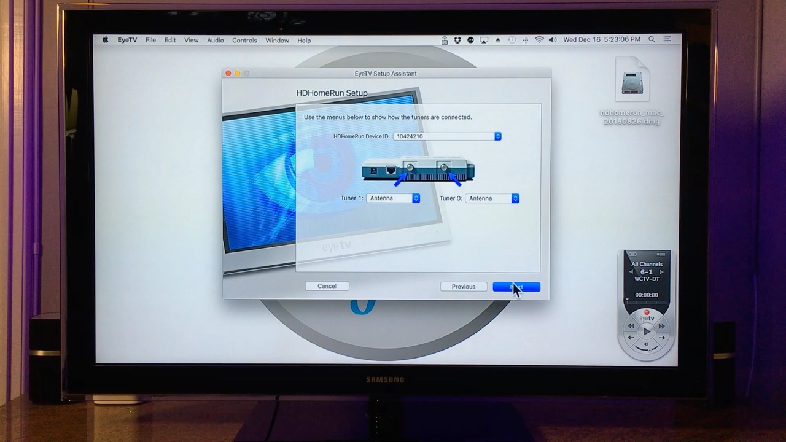Click the 00:00:00 time display on remote
786x442 pixels.
(647, 295)
